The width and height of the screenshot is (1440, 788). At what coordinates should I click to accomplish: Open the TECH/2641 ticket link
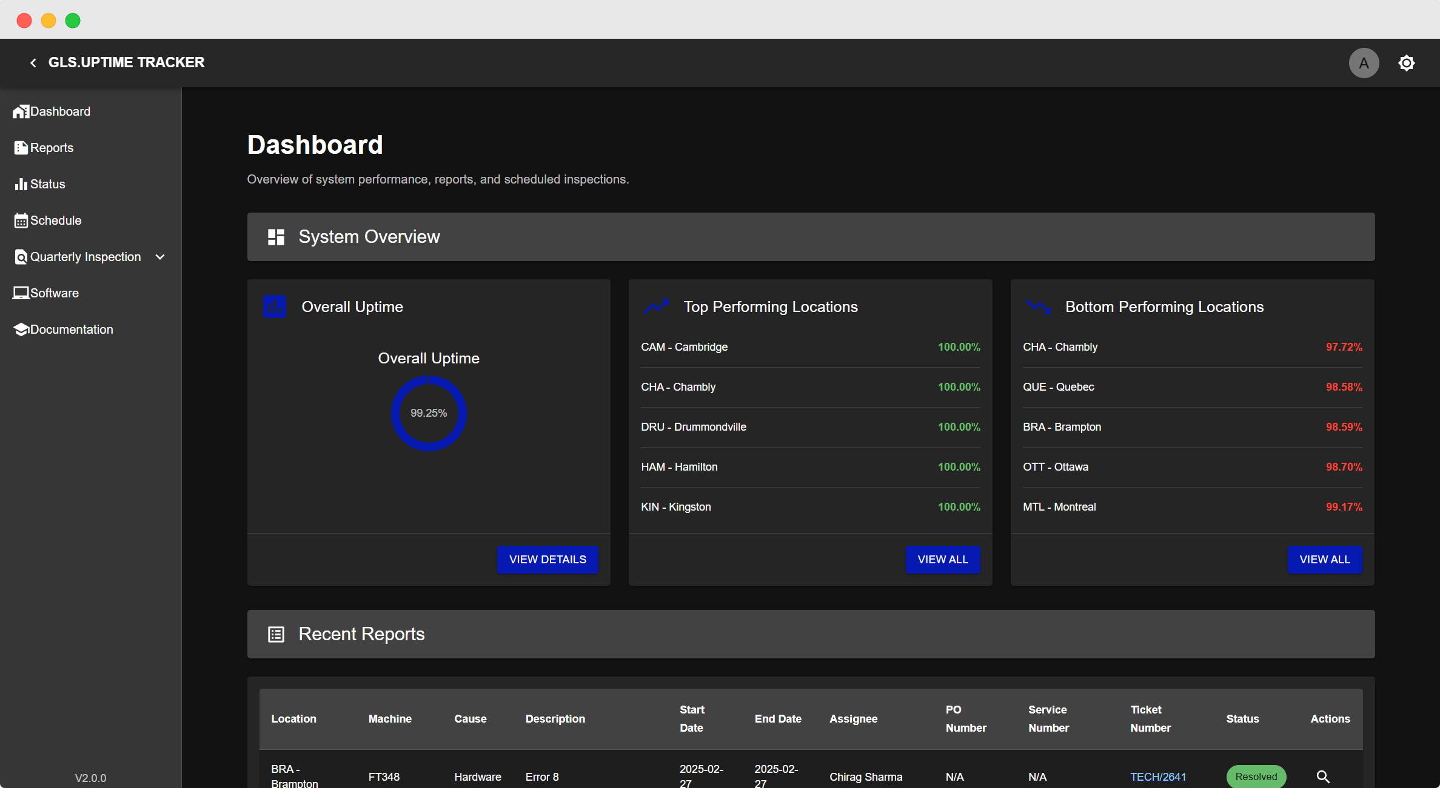1157,776
